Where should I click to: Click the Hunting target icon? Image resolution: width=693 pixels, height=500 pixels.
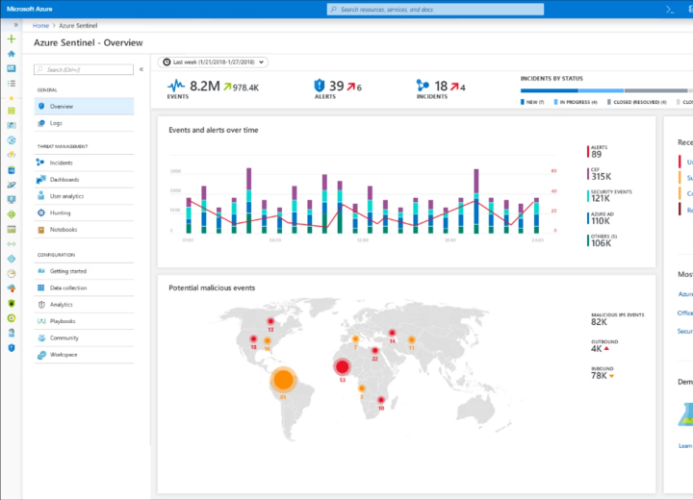pyautogui.click(x=41, y=212)
